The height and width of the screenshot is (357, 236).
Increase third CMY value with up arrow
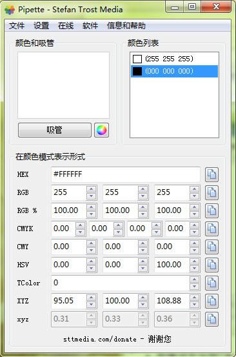click(x=194, y=243)
